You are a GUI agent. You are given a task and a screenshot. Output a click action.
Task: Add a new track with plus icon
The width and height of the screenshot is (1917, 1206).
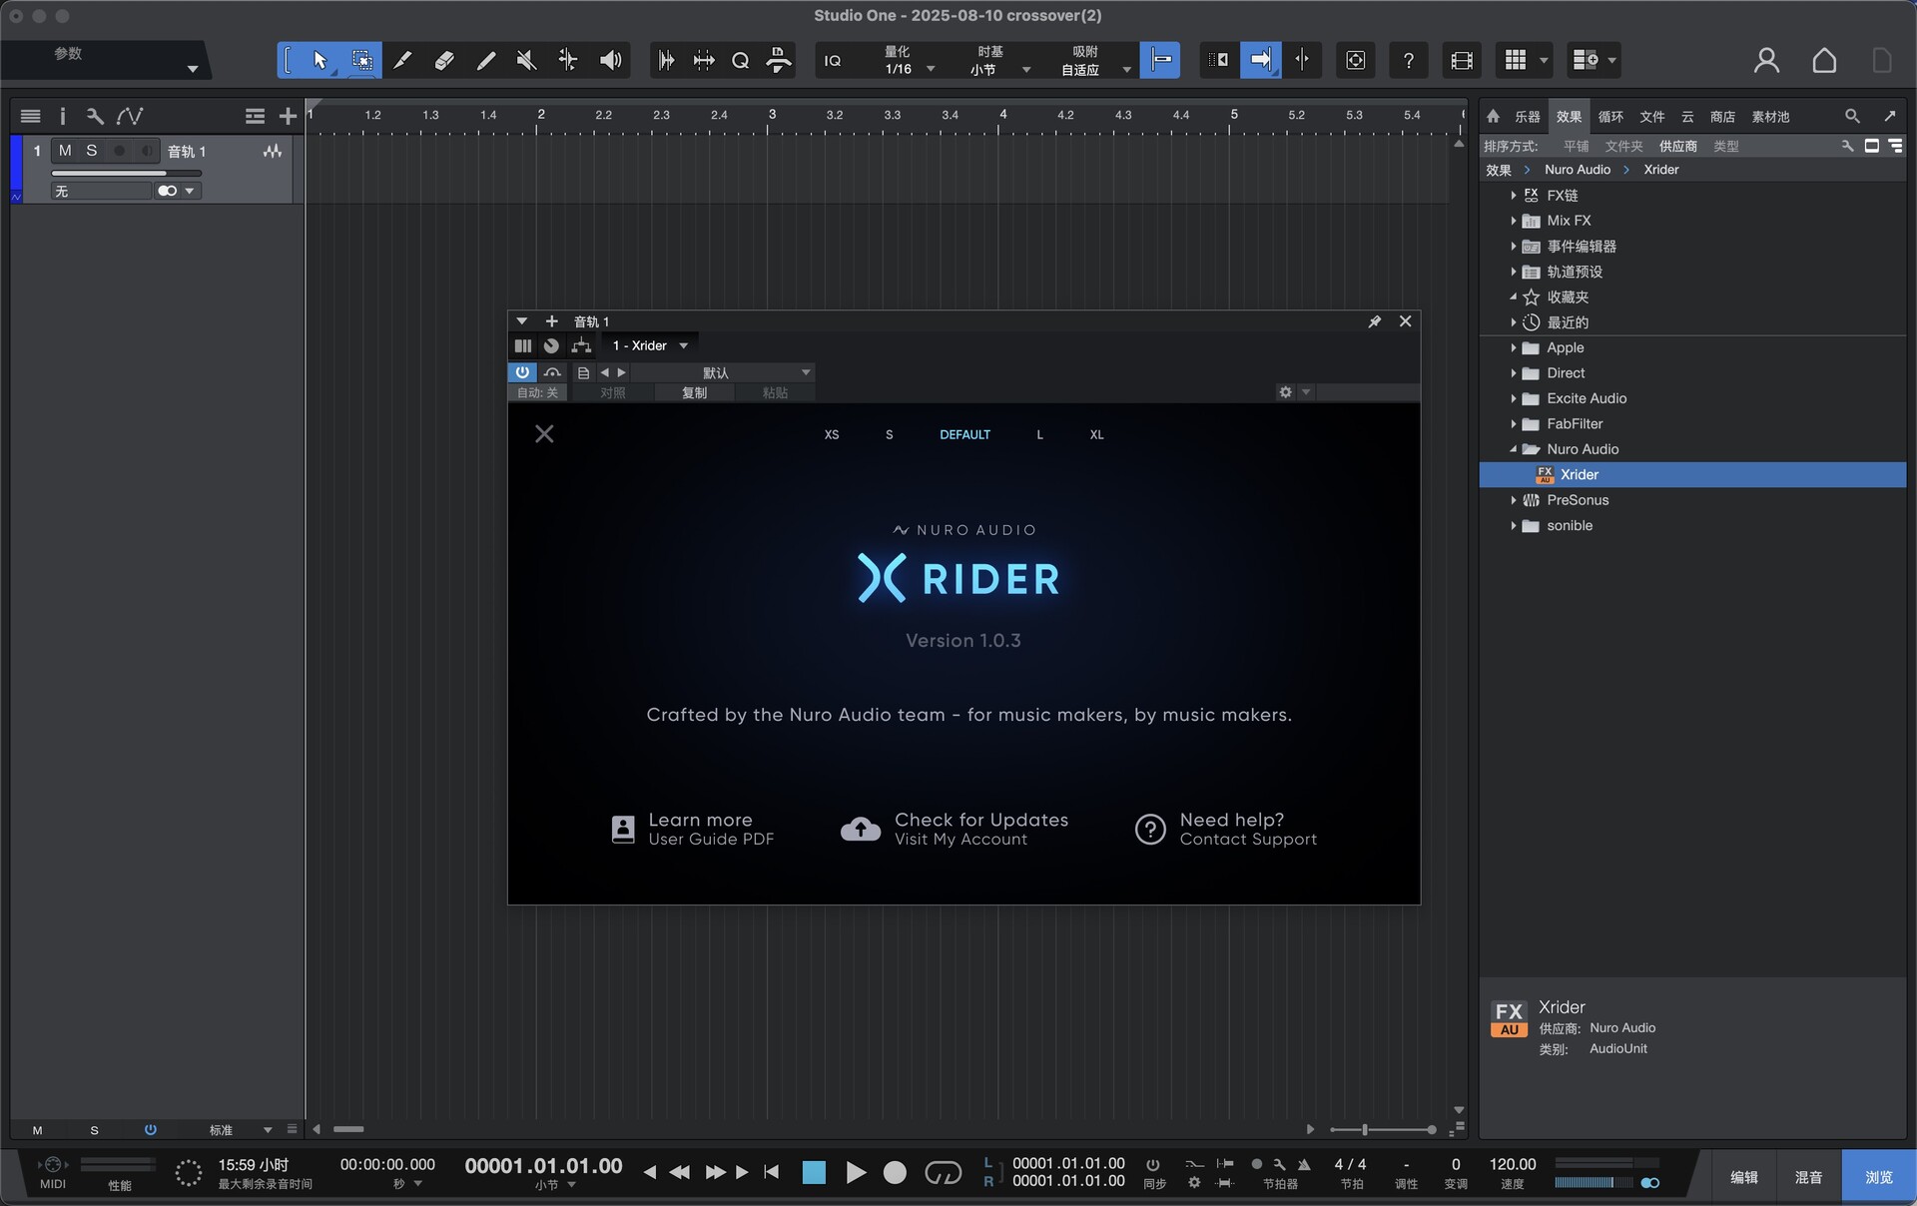point(288,117)
